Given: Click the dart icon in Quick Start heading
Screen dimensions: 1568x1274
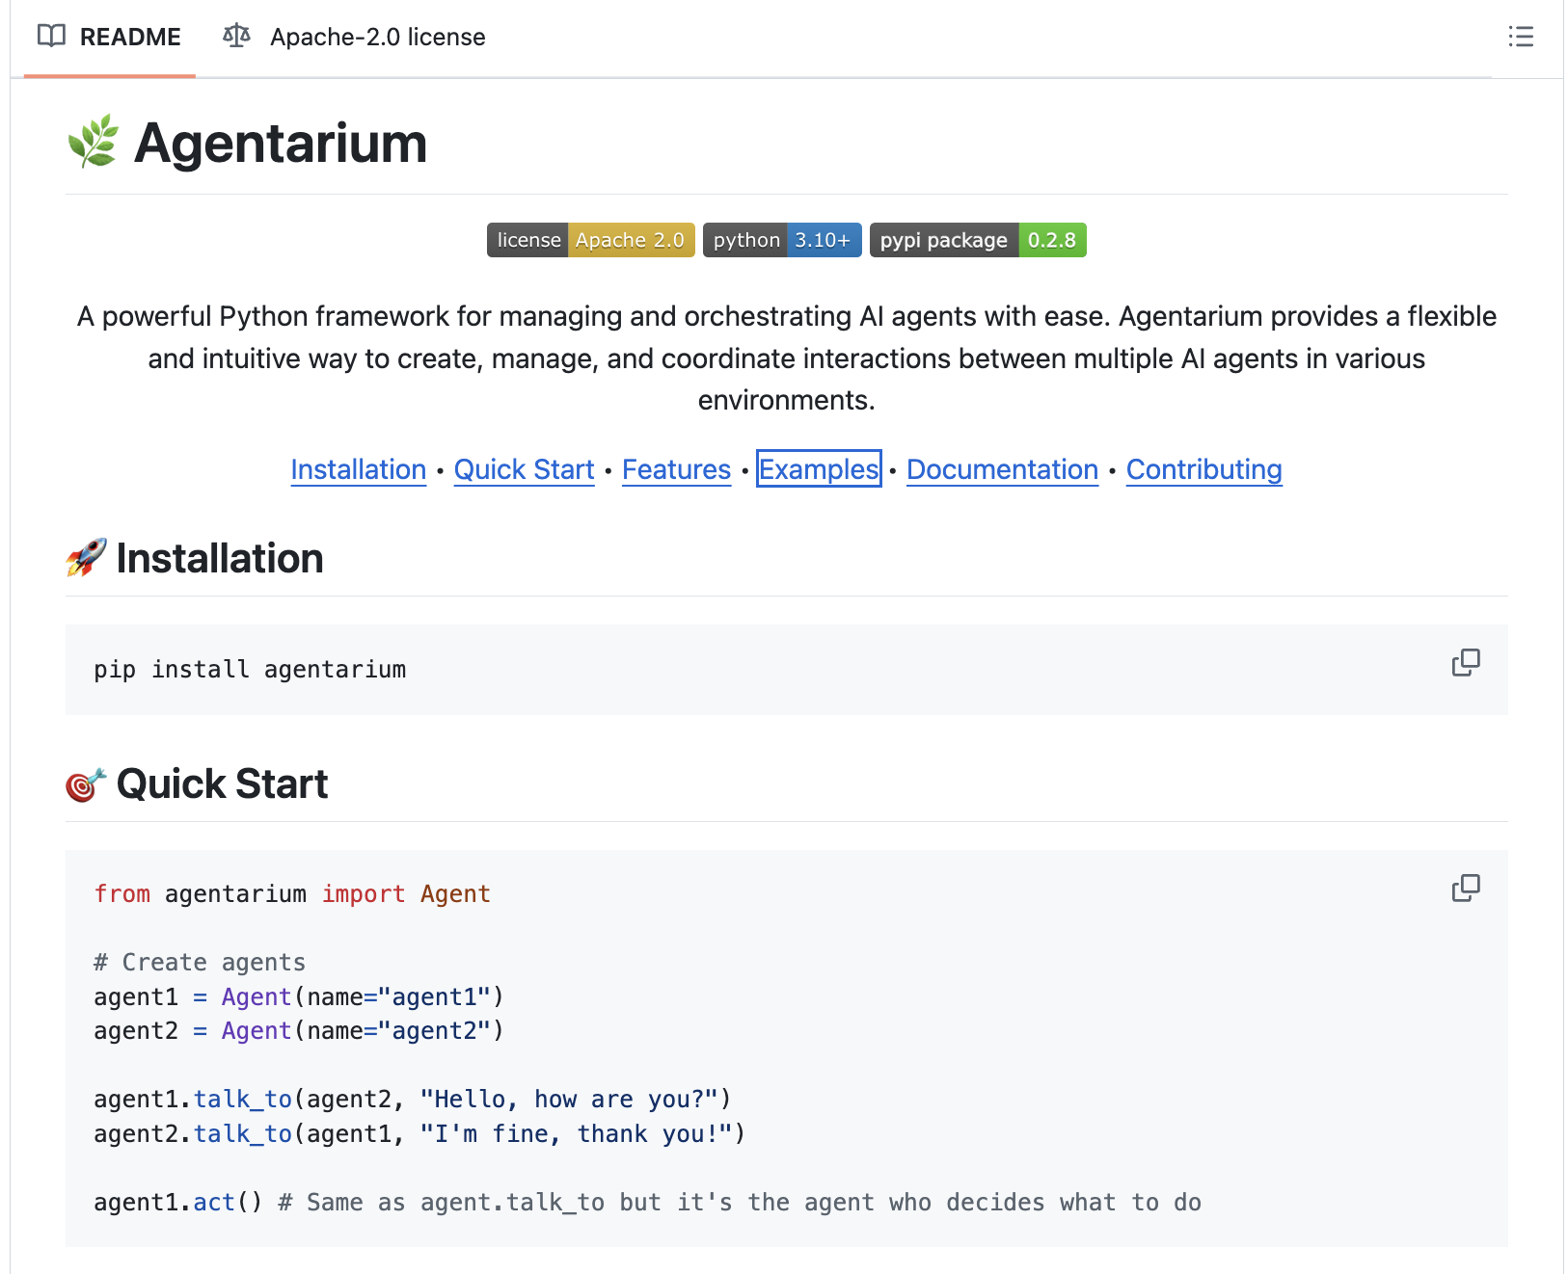Looking at the screenshot, I should 85,783.
